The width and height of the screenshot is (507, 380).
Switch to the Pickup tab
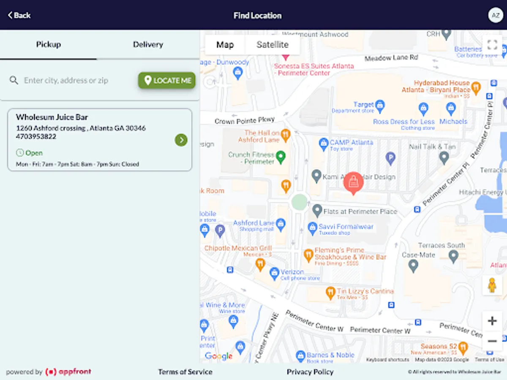pos(49,44)
